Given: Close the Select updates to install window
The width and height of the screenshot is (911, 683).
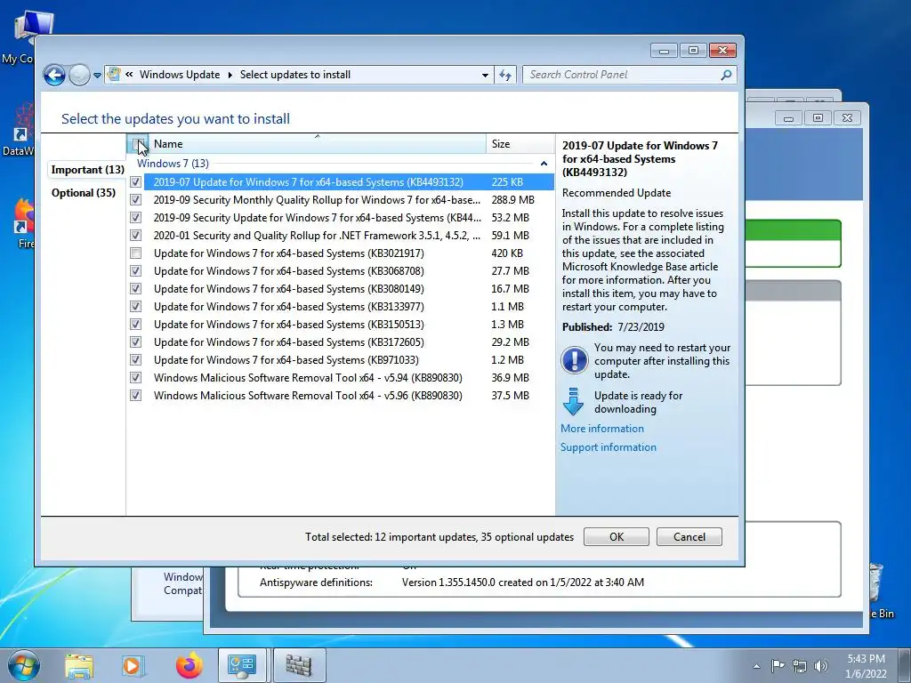Looking at the screenshot, I should coord(722,51).
